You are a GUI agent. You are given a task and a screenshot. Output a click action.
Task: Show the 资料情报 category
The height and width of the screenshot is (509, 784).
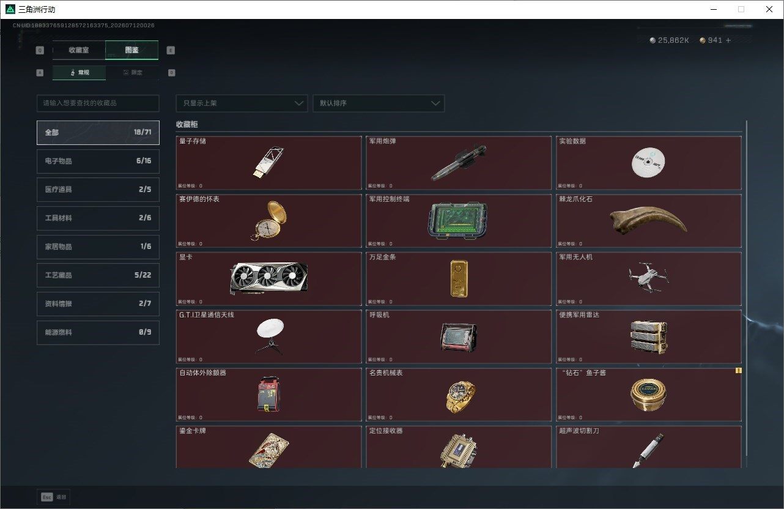pyautogui.click(x=98, y=303)
